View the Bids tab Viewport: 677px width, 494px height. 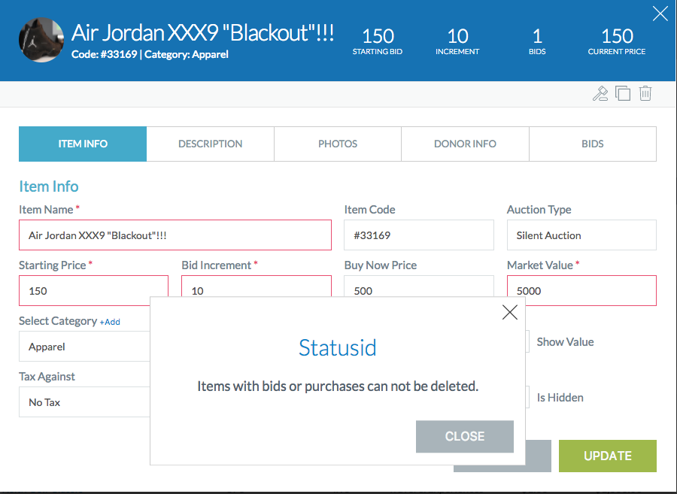pos(593,144)
